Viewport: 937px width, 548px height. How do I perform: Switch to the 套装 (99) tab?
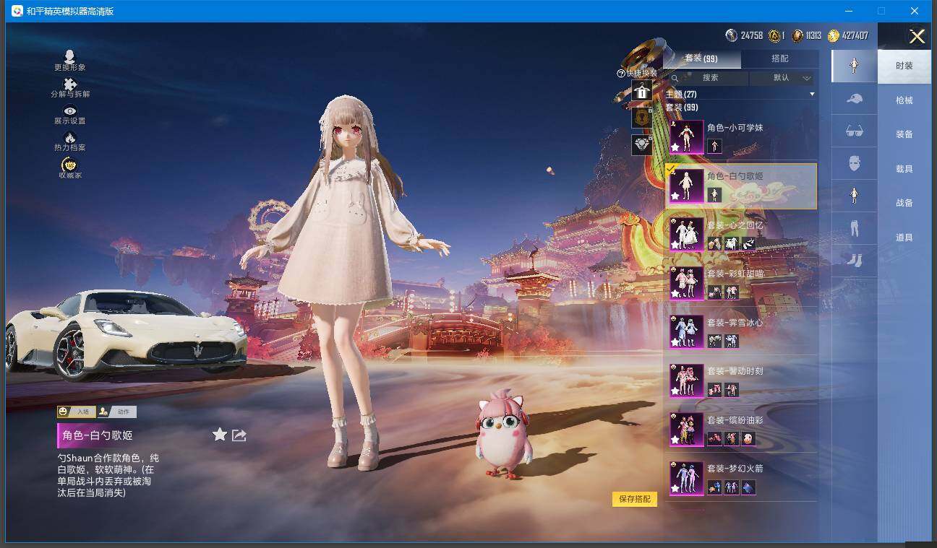click(701, 58)
